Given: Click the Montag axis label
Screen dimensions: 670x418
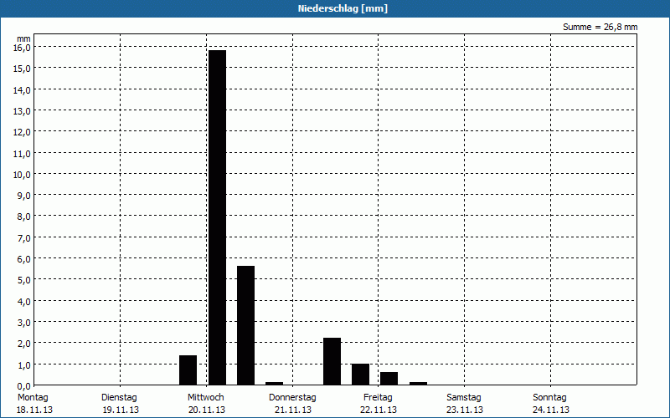Looking at the screenshot, I should [x=33, y=398].
